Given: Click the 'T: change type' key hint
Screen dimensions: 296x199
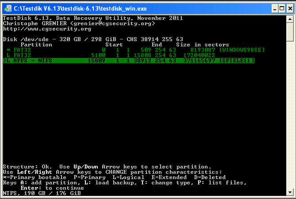Looking at the screenshot, I should (167, 183).
